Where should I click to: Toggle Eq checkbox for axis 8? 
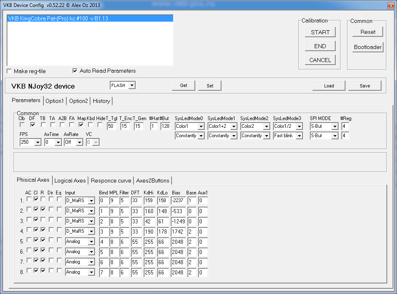point(59,270)
